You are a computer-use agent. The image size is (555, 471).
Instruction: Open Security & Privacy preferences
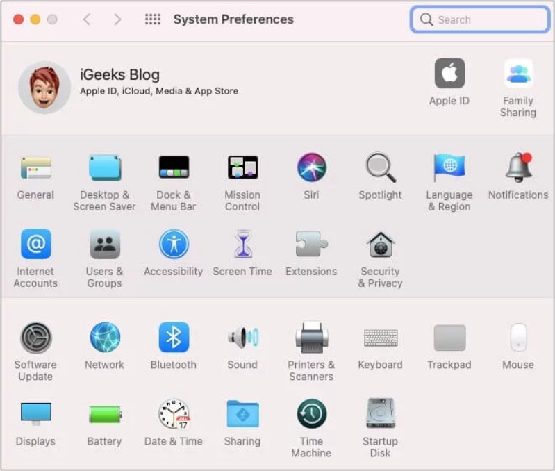coord(380,245)
